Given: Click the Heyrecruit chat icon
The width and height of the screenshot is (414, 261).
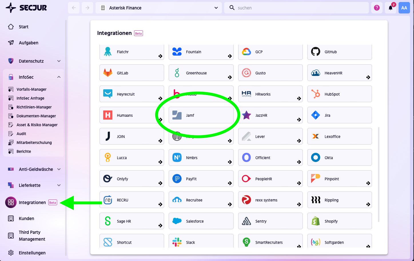Looking at the screenshot, I should 108,94.
